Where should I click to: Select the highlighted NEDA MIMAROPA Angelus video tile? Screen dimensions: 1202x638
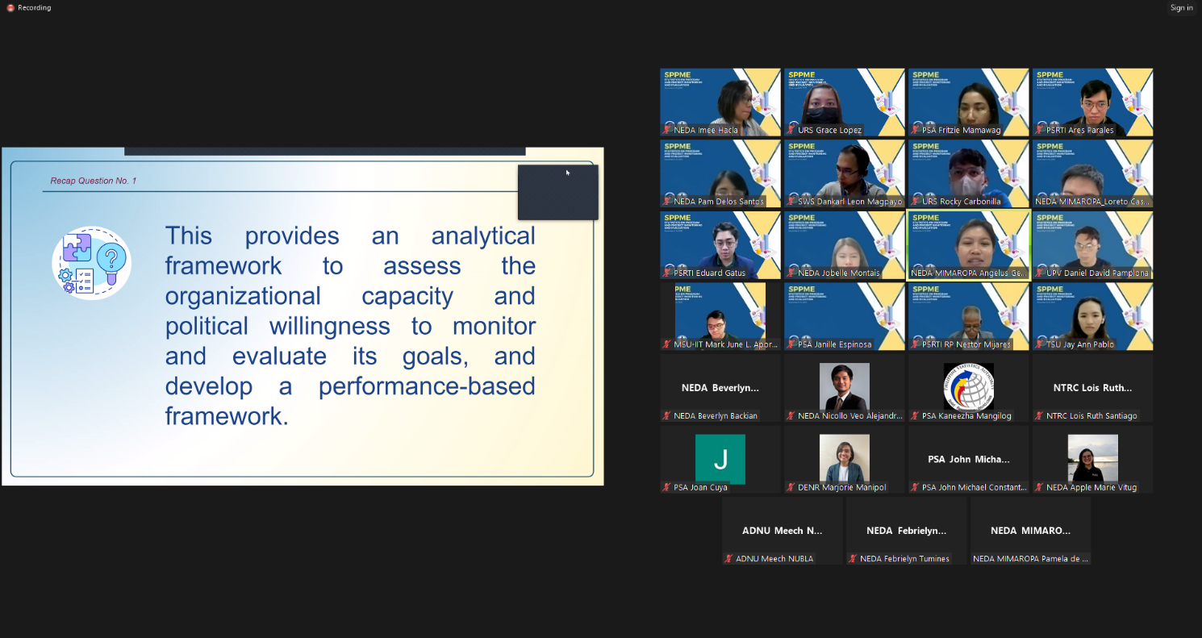click(x=968, y=244)
